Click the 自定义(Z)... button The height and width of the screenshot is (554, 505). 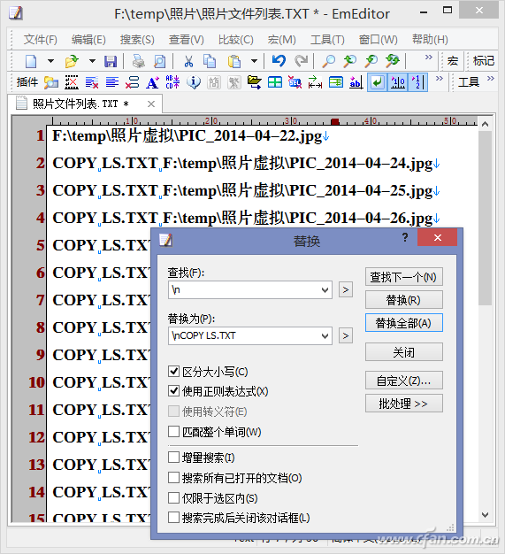coord(403,381)
